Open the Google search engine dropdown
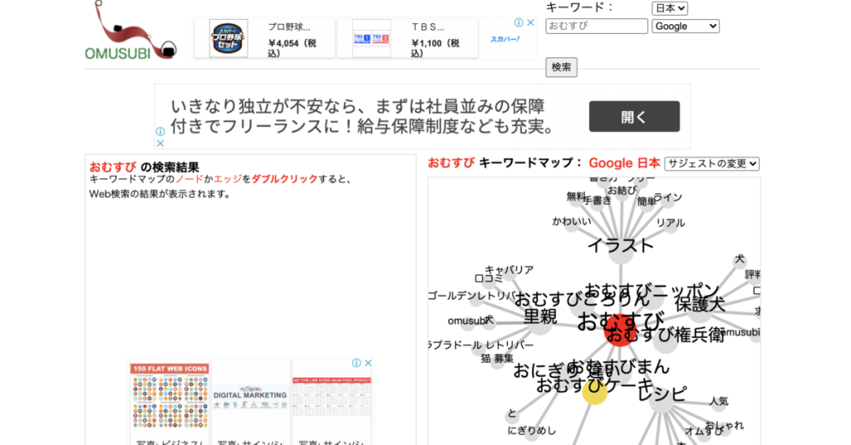 [686, 26]
